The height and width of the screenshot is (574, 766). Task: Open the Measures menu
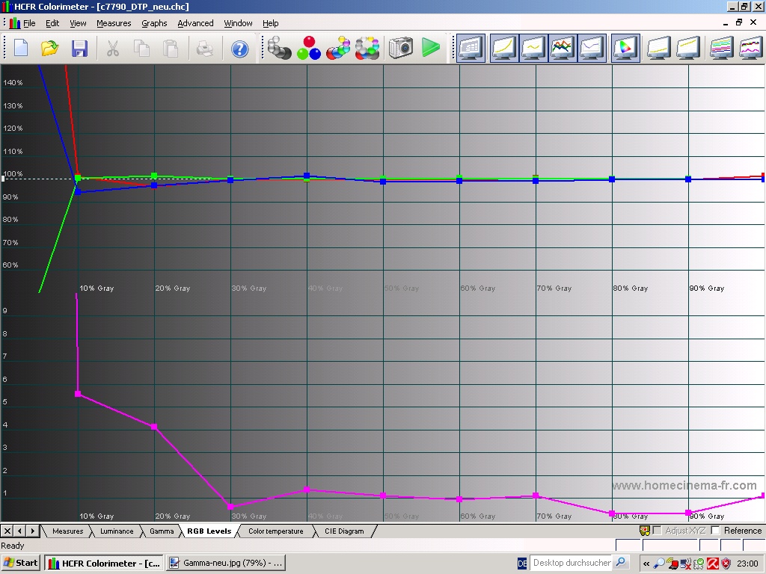(x=114, y=23)
